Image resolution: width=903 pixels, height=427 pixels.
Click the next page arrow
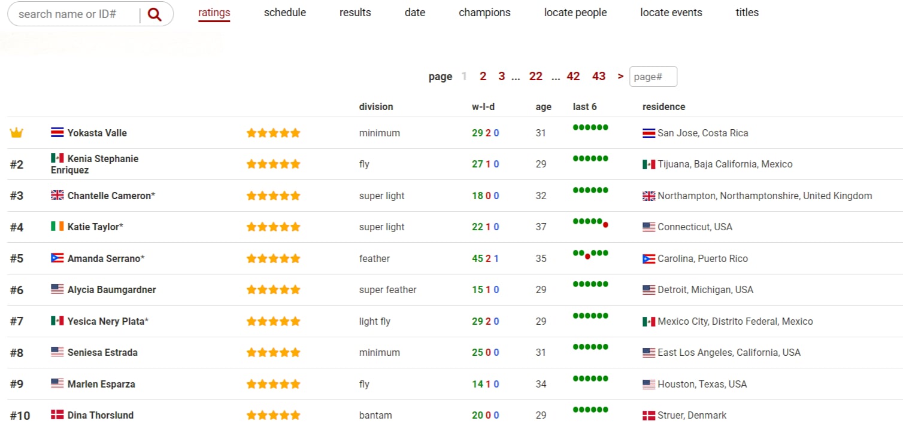click(620, 77)
